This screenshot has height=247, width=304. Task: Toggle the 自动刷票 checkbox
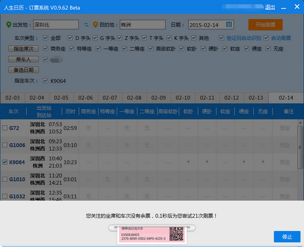click(x=266, y=38)
